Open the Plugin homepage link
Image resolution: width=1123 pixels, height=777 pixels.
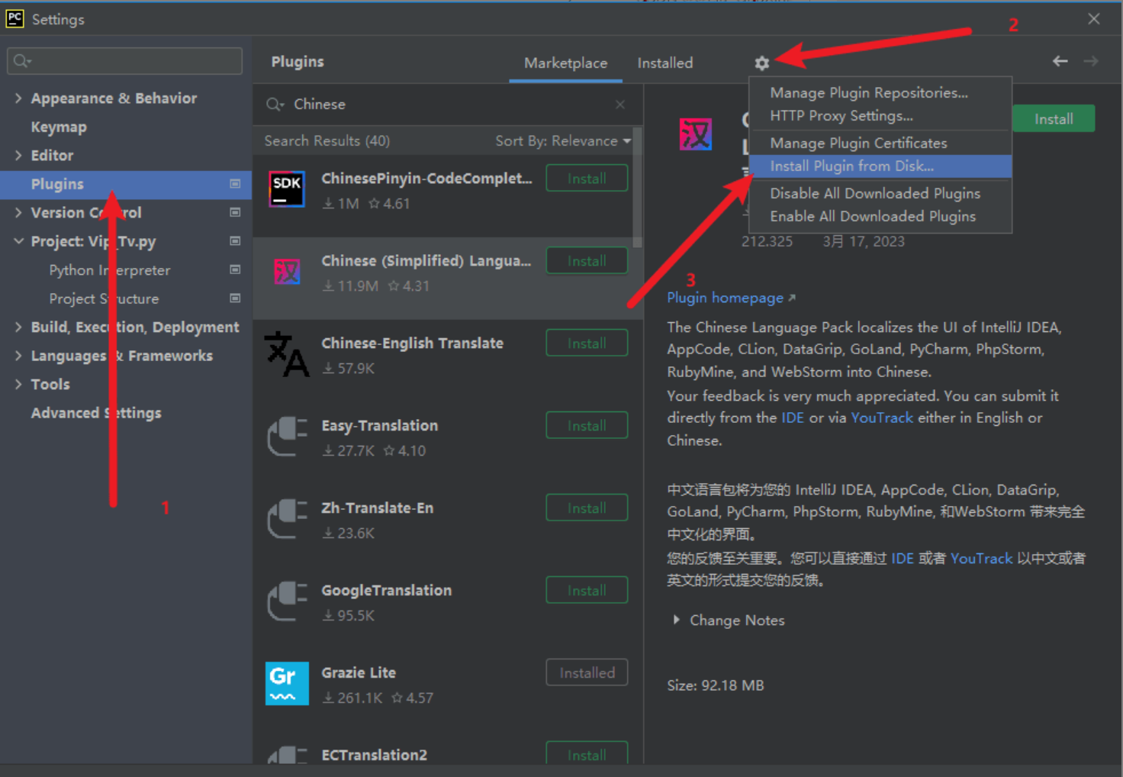point(731,298)
